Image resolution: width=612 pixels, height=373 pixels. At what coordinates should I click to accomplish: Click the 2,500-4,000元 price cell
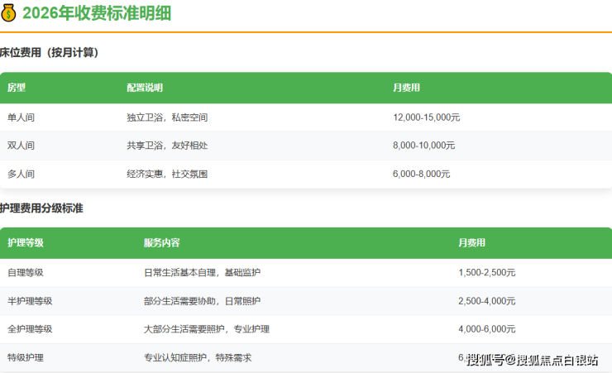pyautogui.click(x=487, y=301)
